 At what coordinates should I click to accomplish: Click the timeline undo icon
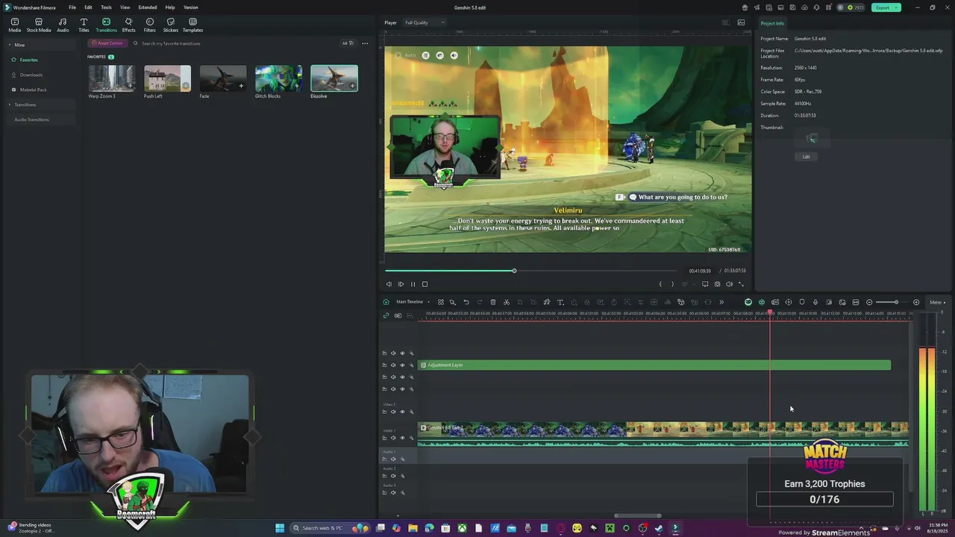pos(466,302)
